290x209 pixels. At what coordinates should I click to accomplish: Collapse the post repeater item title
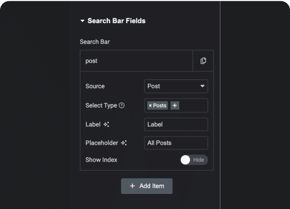pyautogui.click(x=136, y=61)
